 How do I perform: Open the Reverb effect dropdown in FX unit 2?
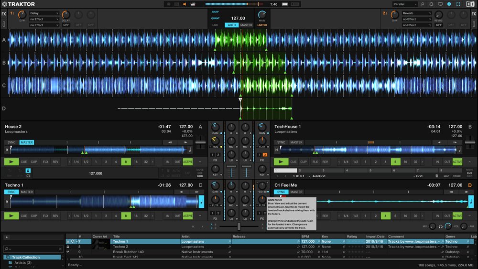tap(416, 13)
